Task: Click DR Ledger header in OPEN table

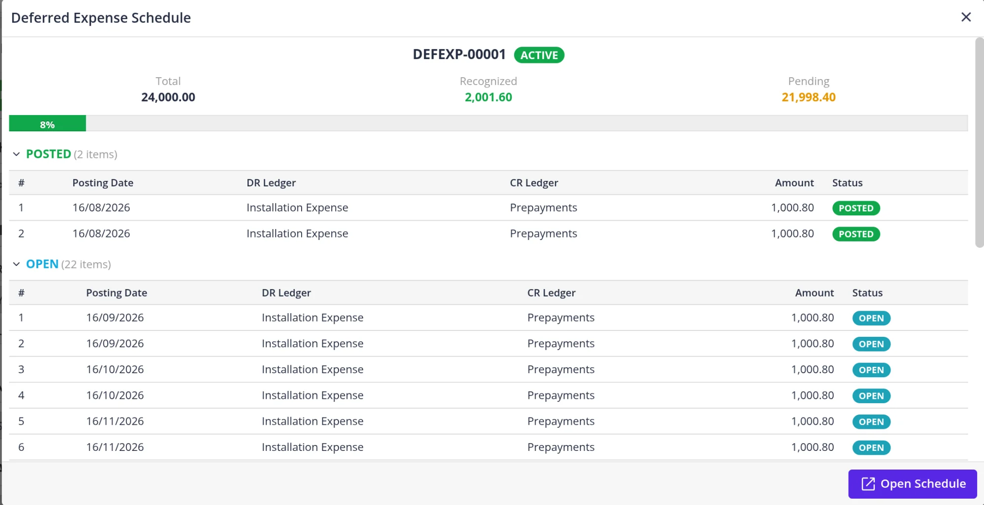Action: point(286,293)
